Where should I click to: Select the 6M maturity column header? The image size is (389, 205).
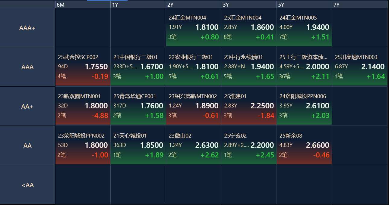point(83,5)
